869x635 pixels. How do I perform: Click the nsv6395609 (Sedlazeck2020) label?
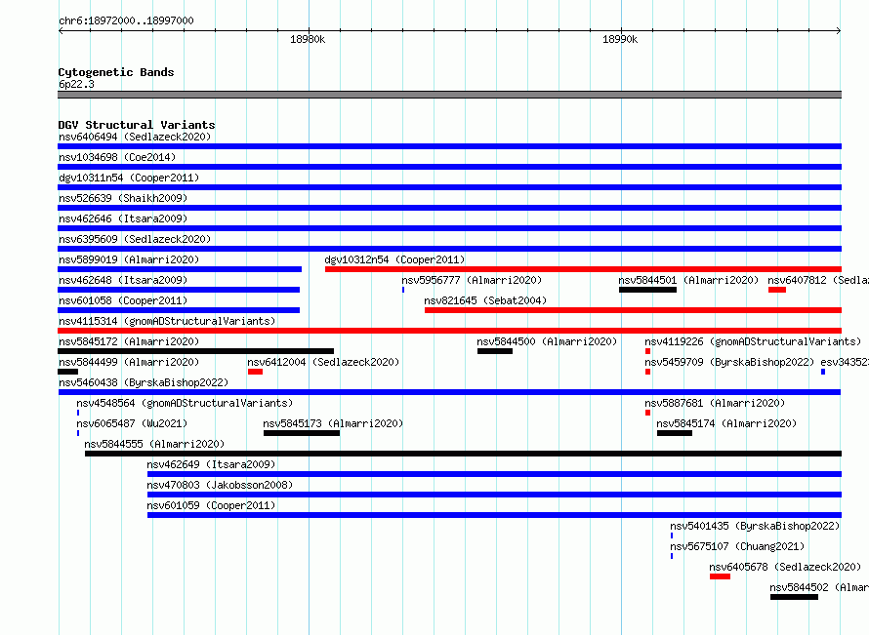(135, 239)
